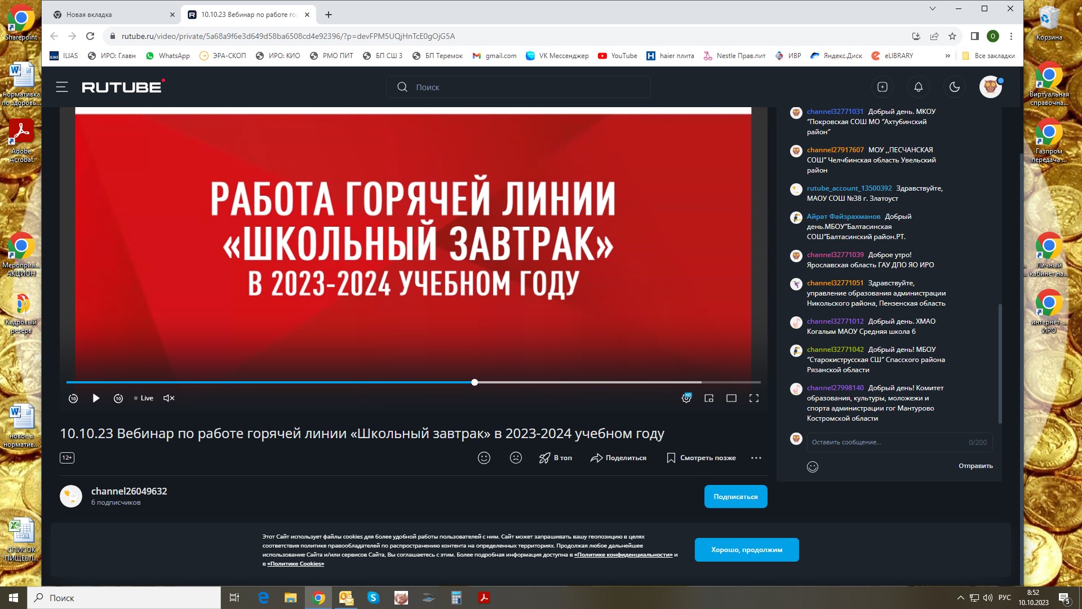Open video quality settings gear

tap(686, 398)
